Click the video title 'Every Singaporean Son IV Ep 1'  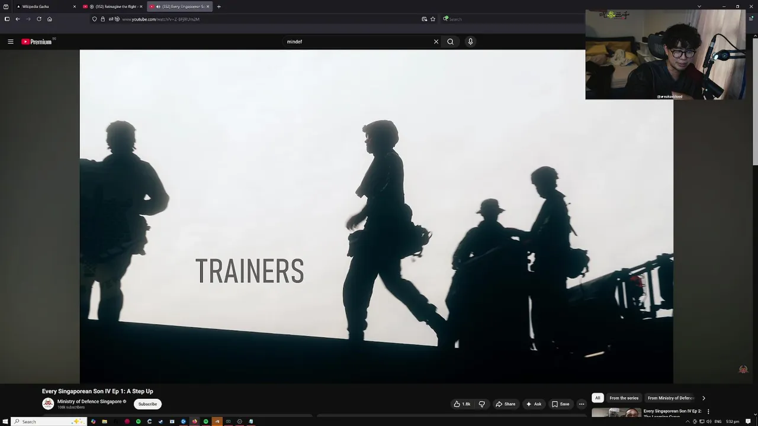pos(97,391)
